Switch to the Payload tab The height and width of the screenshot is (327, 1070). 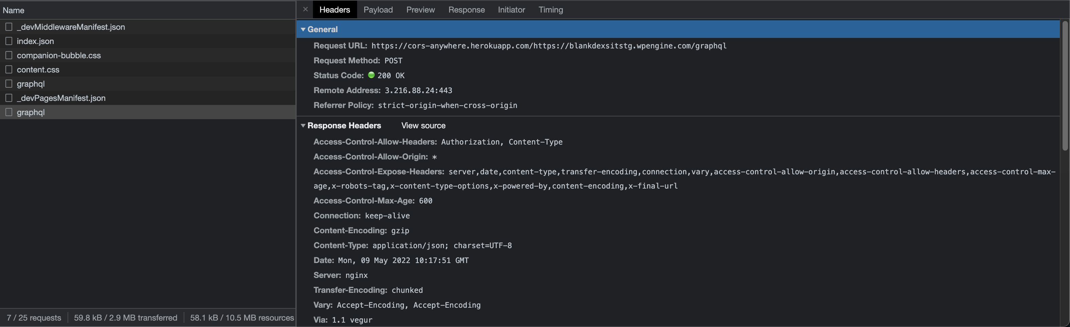(378, 9)
